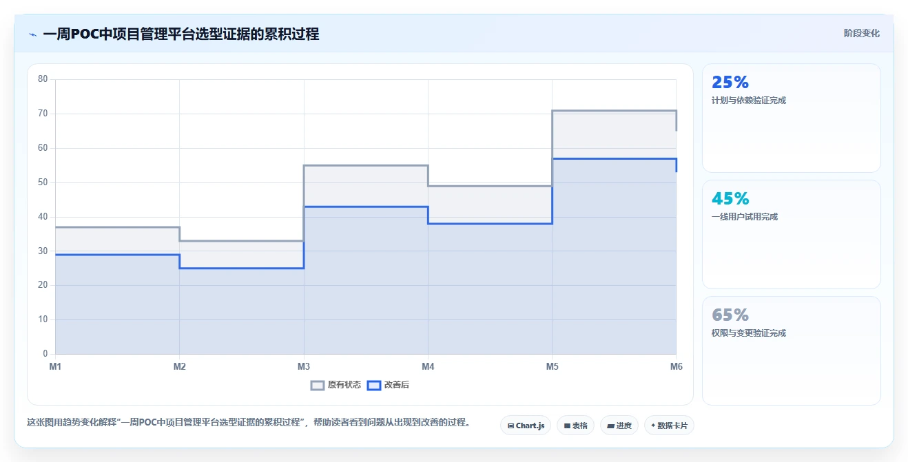Screen dimensions: 908x462
Task: Click the chart title 一周POC中项目管理平台选型证据的累积过程
Action: [x=180, y=34]
